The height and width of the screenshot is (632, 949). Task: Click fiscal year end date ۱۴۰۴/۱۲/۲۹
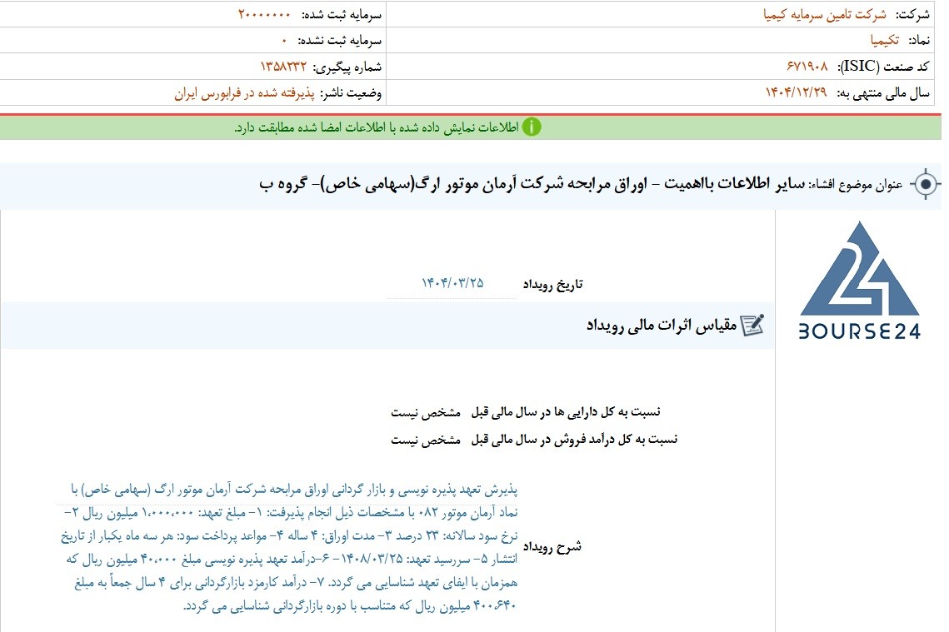click(x=796, y=92)
